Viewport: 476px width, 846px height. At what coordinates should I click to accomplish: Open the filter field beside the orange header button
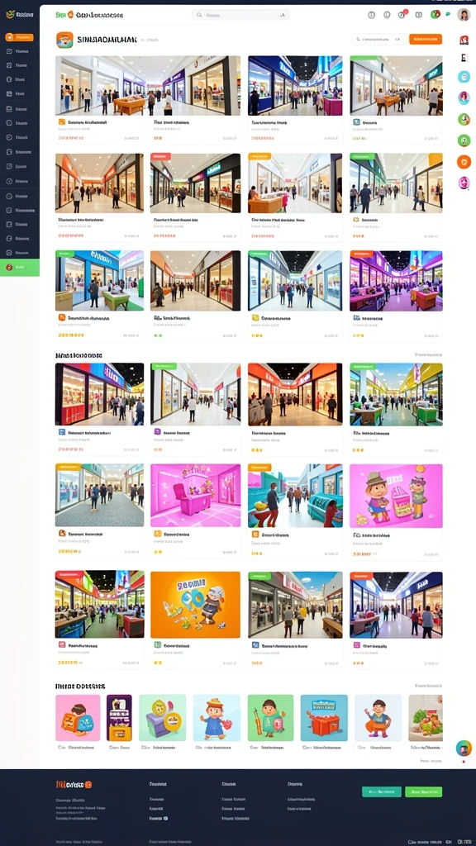(378, 39)
